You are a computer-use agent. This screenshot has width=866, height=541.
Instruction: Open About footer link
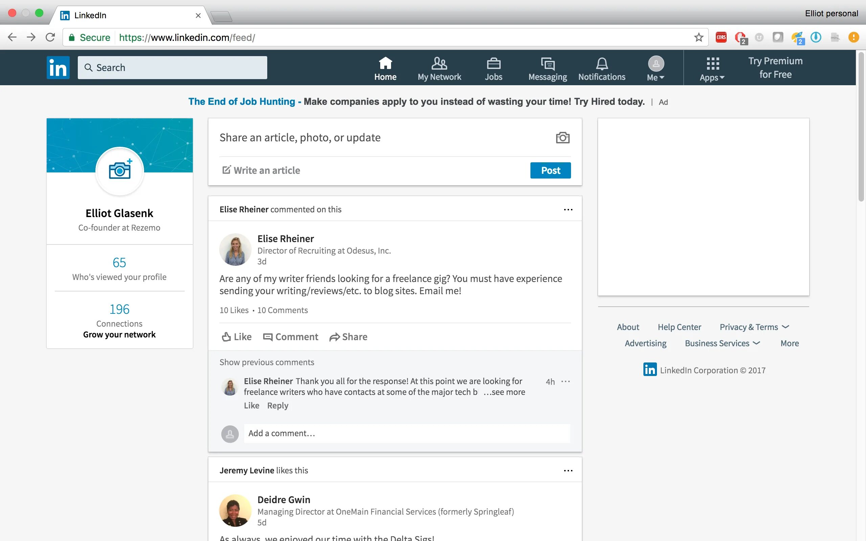[x=628, y=327]
